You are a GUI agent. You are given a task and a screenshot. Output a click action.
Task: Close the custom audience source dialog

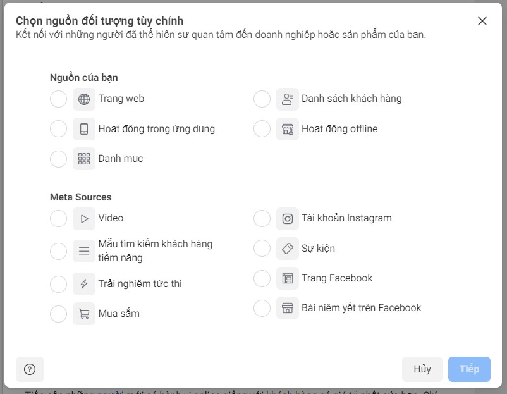point(482,21)
